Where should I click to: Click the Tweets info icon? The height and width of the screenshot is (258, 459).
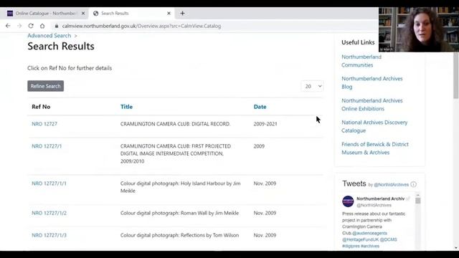[413, 184]
